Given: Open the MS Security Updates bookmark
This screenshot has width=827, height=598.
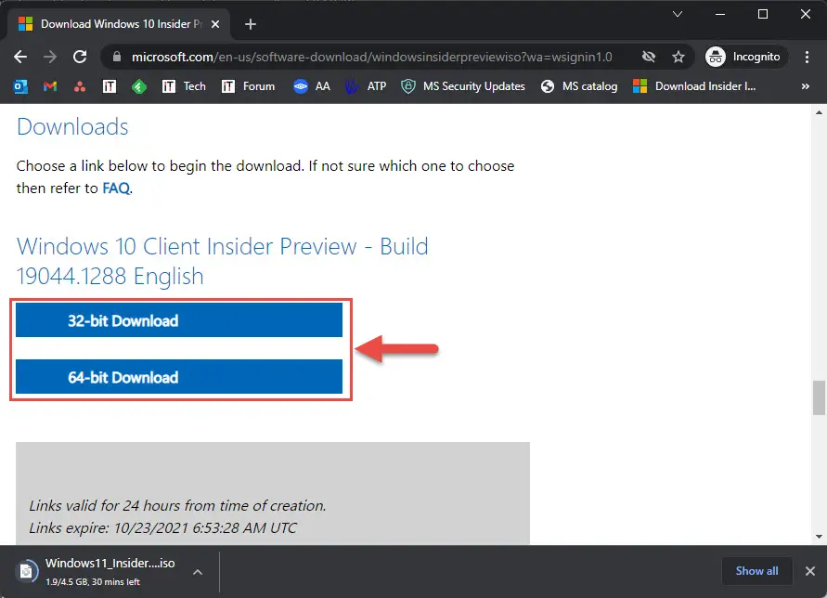Looking at the screenshot, I should tap(463, 86).
